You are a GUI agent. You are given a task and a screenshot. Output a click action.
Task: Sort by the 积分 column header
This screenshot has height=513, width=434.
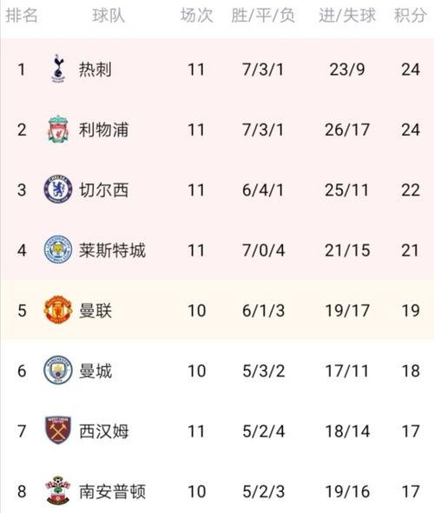point(411,16)
